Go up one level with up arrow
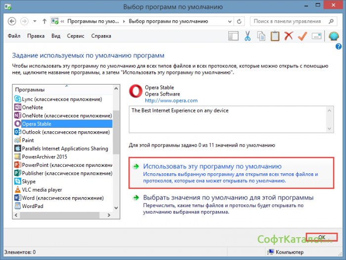 44,21
